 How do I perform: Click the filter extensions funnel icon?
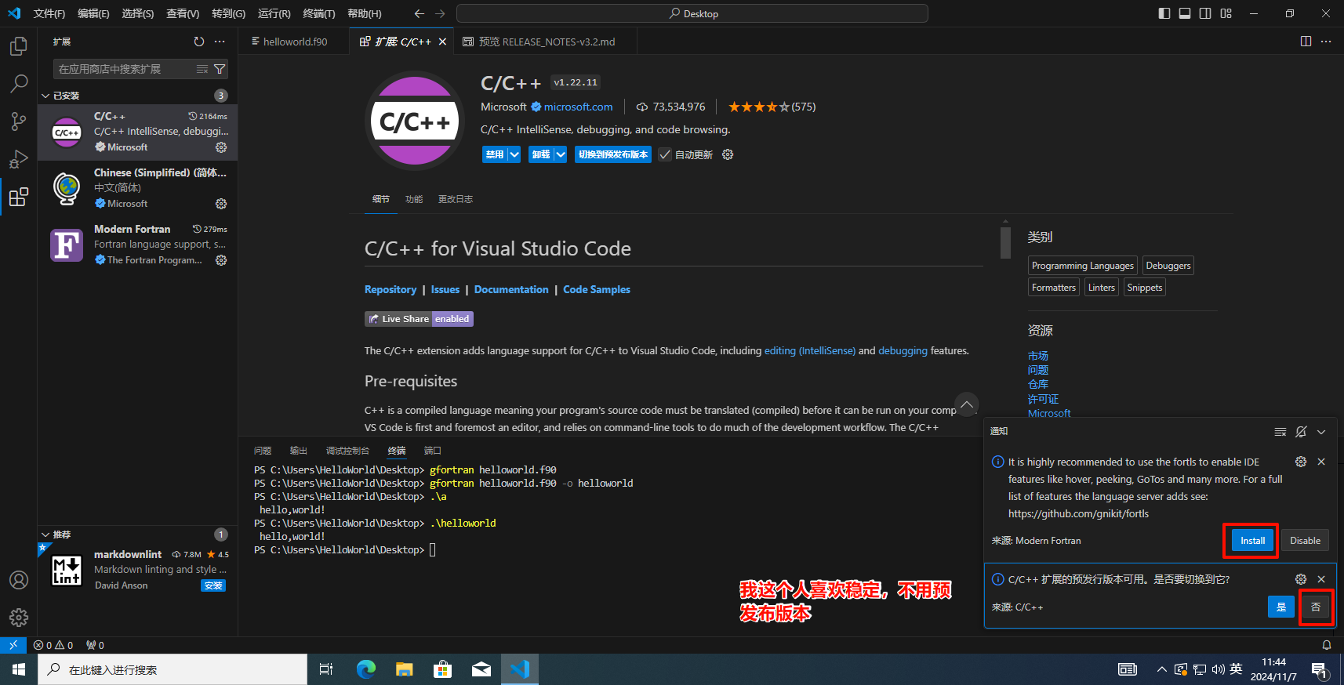coord(220,69)
